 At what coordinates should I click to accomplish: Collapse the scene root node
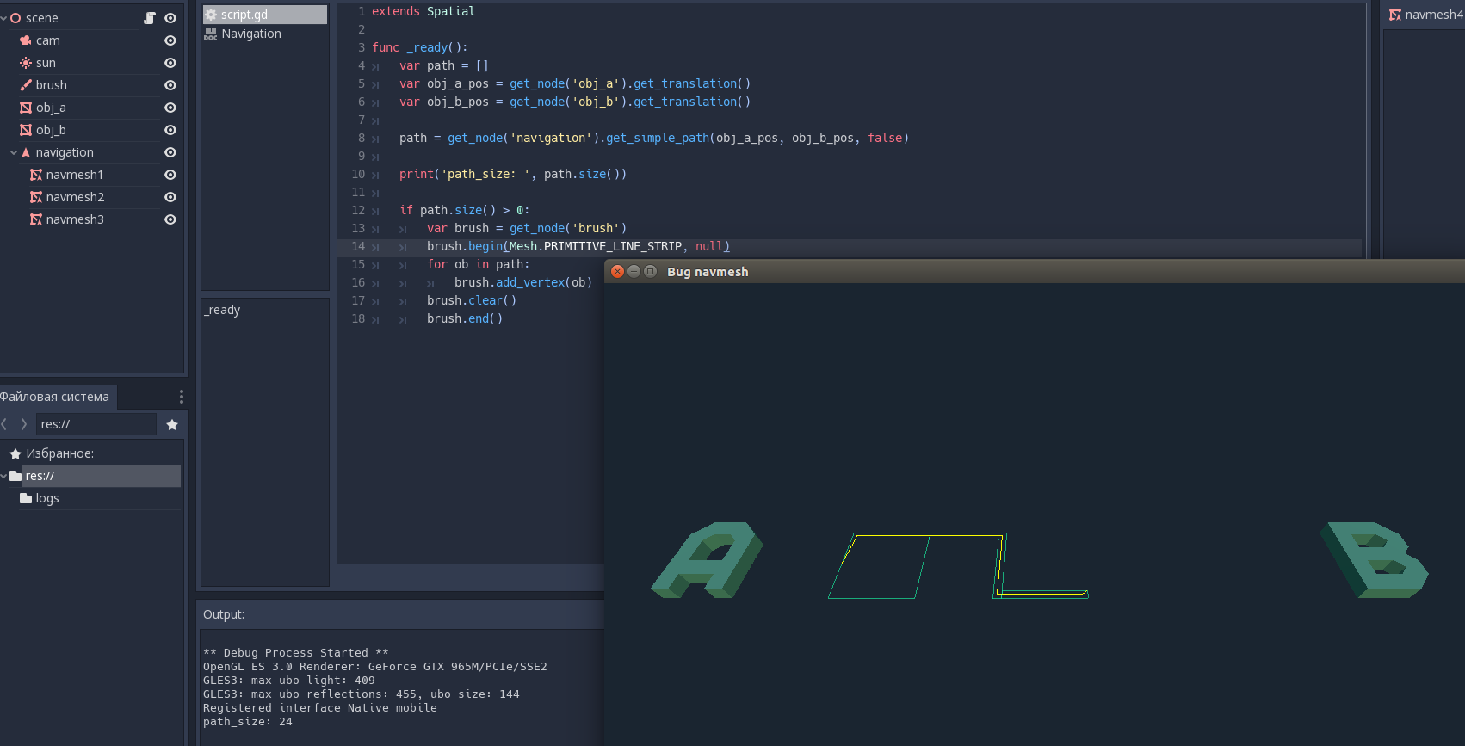coord(4,18)
